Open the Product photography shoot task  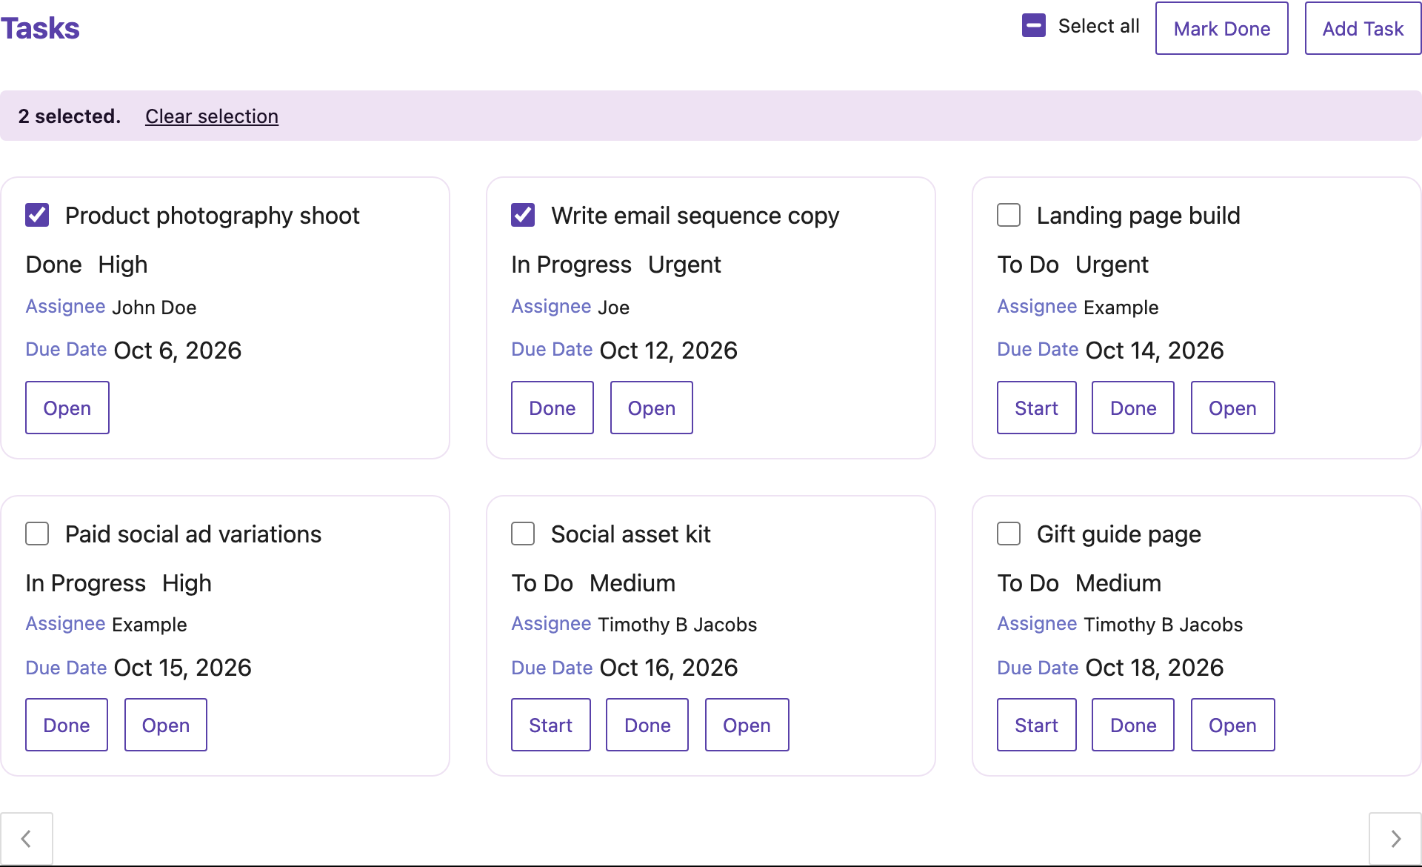(67, 408)
